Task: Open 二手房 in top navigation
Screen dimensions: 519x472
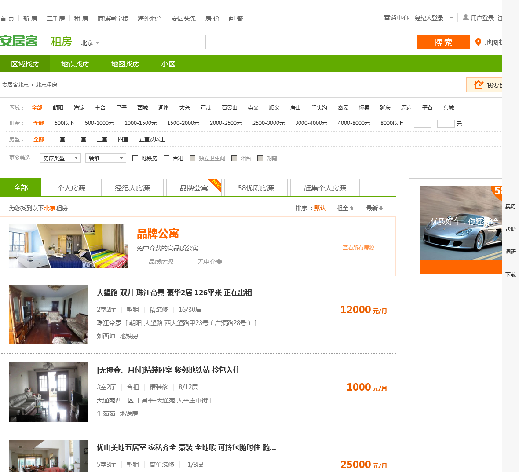Action: pos(55,18)
